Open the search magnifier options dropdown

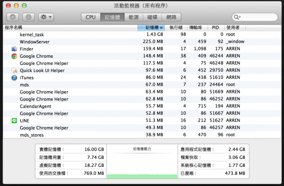(x=237, y=17)
